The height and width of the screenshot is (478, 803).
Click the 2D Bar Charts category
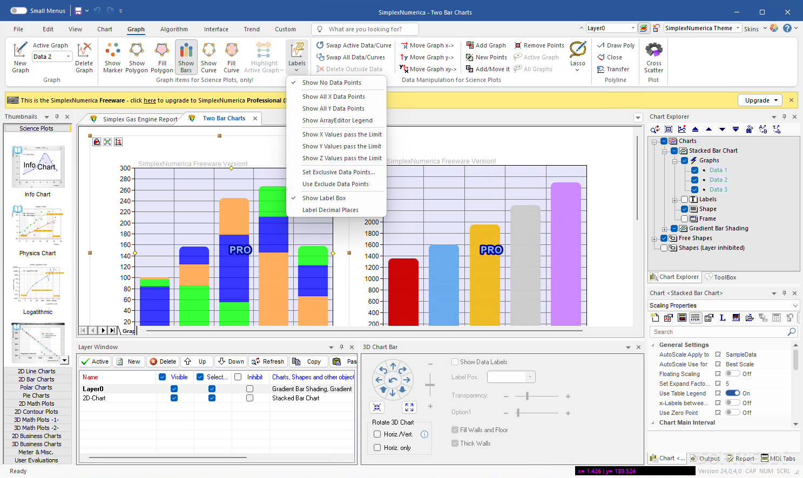pos(37,379)
